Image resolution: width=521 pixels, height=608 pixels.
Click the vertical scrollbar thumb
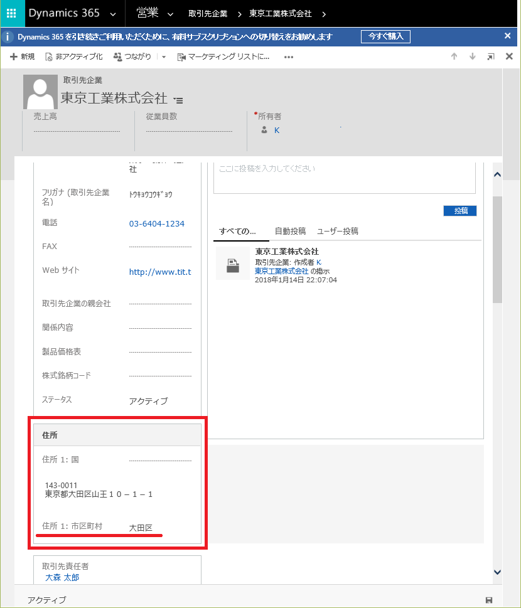click(x=497, y=250)
